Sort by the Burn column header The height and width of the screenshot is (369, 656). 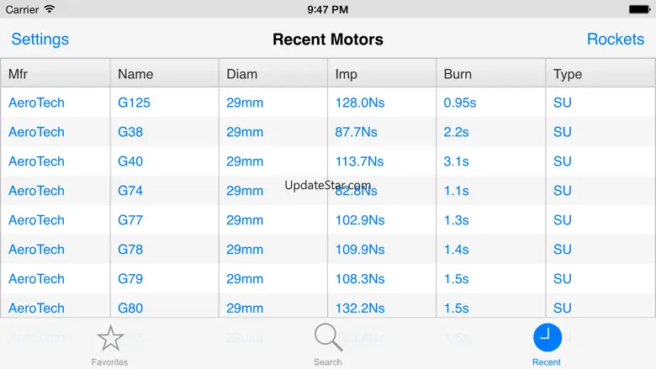458,74
